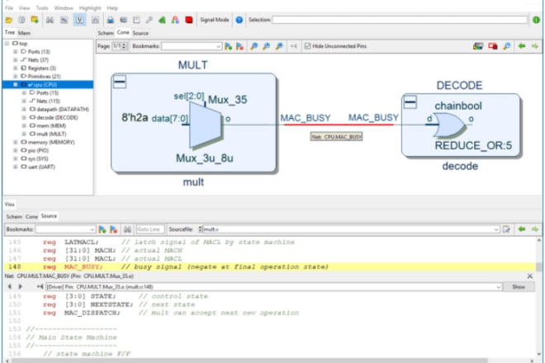
Task: Click the Mux_35 multiplexer symbol
Action: click(205, 125)
